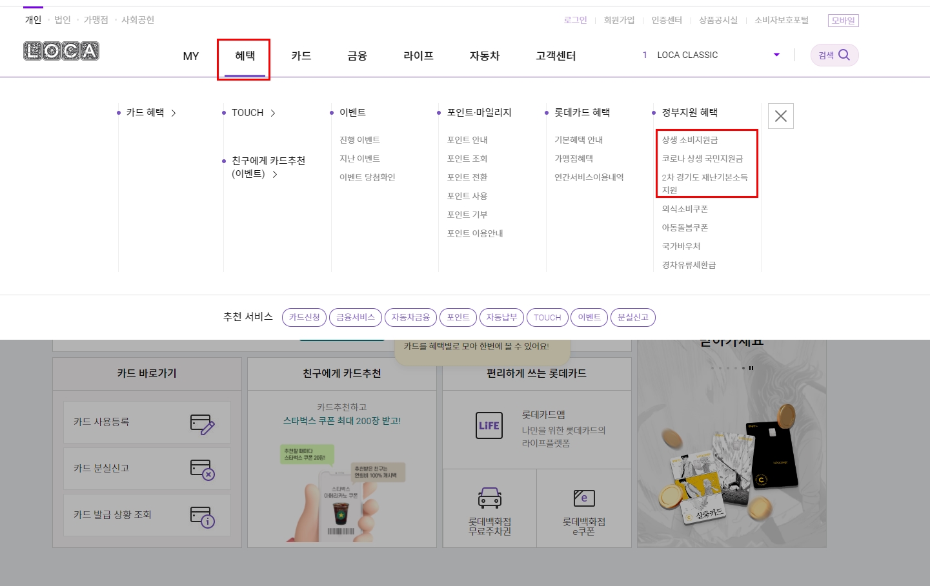Open the 카드 menu

pyautogui.click(x=301, y=56)
